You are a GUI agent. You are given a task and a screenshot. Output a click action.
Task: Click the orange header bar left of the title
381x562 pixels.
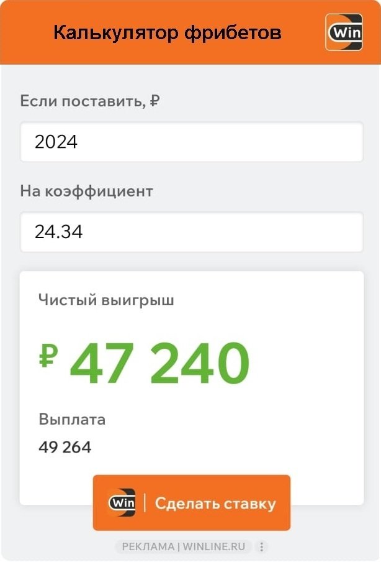[25, 32]
